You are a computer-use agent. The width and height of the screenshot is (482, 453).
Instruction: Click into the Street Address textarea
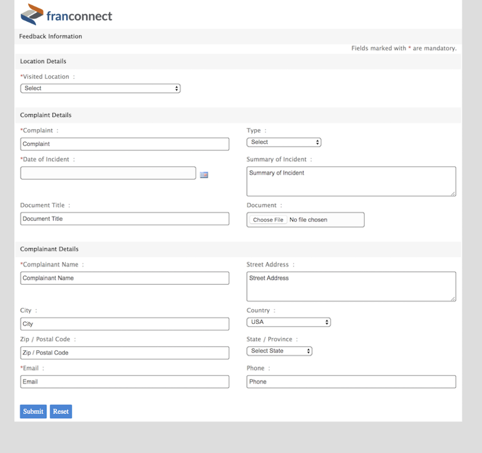[x=351, y=286]
